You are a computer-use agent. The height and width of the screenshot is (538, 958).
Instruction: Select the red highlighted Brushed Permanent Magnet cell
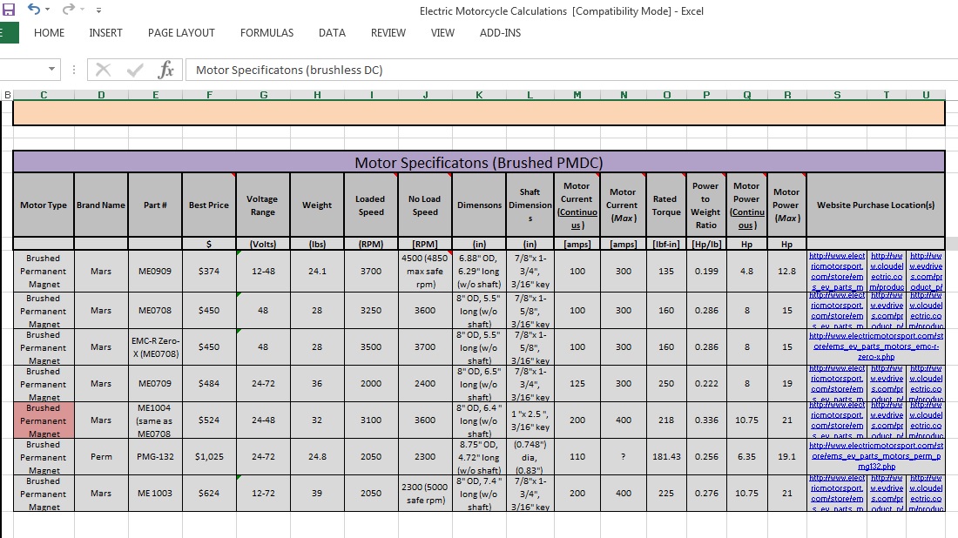44,420
